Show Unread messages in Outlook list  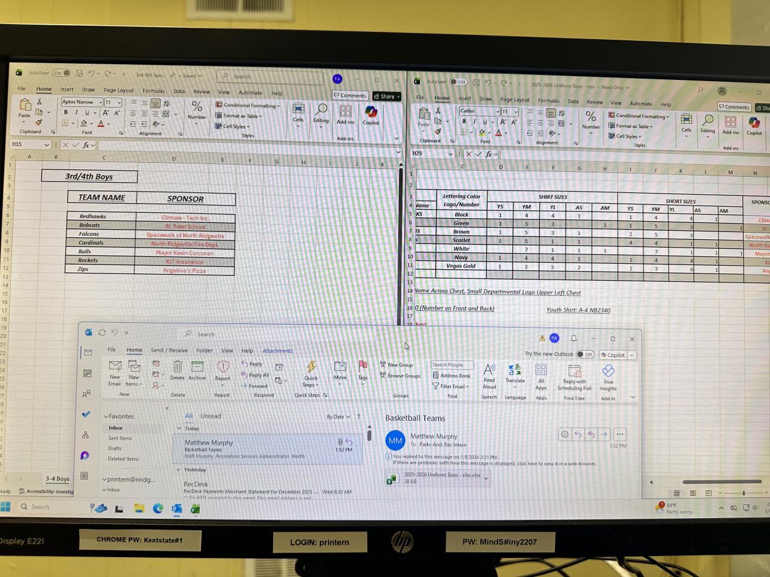click(211, 416)
